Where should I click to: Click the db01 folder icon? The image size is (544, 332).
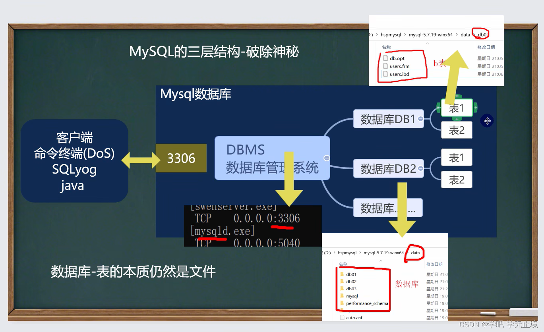(342, 274)
